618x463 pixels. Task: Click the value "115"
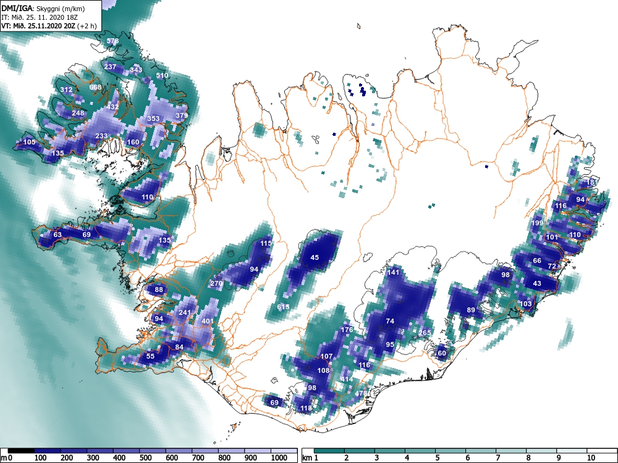(266, 243)
